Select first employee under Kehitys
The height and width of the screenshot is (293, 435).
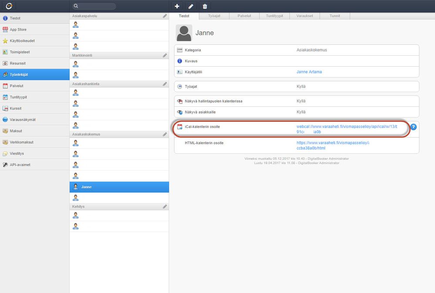tap(119, 216)
